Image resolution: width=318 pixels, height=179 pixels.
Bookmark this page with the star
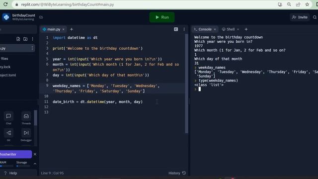[x=307, y=4]
